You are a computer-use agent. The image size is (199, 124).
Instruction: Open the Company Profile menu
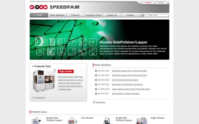pos(94,15)
